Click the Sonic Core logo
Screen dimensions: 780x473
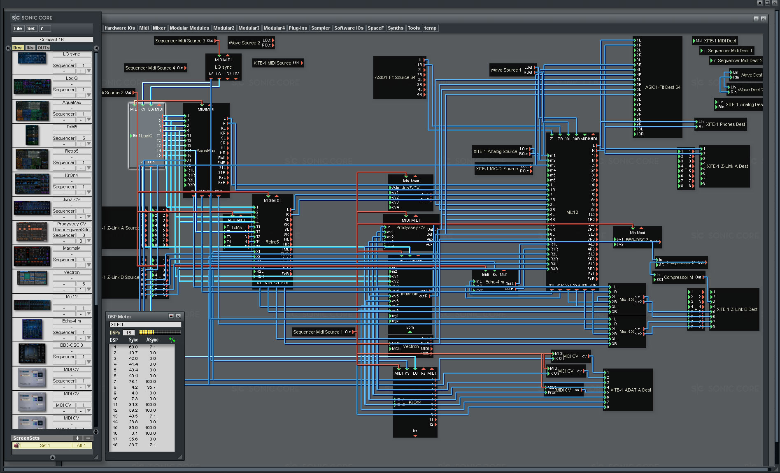[x=32, y=18]
